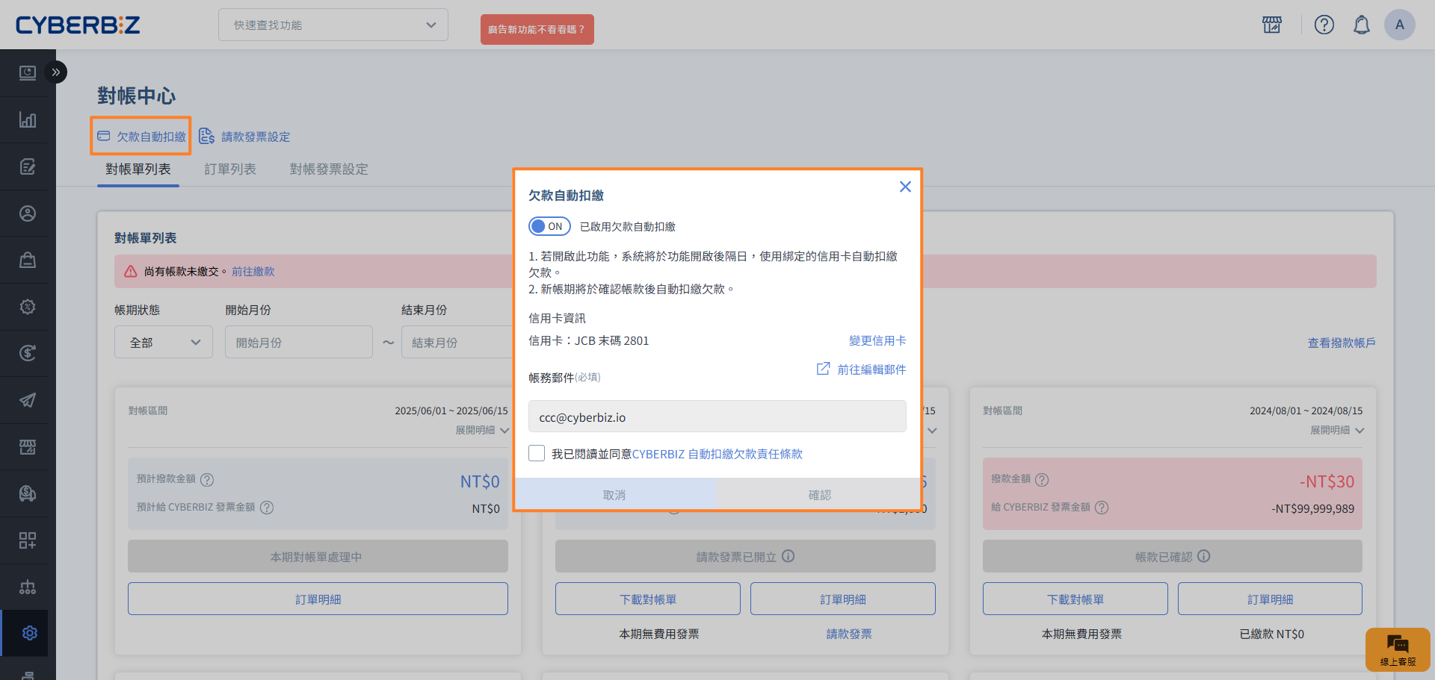Check the 我已閱讀並同意 agreement checkbox
The height and width of the screenshot is (680, 1435).
pyautogui.click(x=537, y=454)
